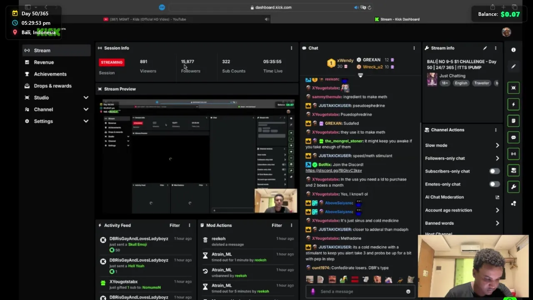The width and height of the screenshot is (533, 300).
Task: Open Channel Actions three-dot options
Action: [x=496, y=130]
